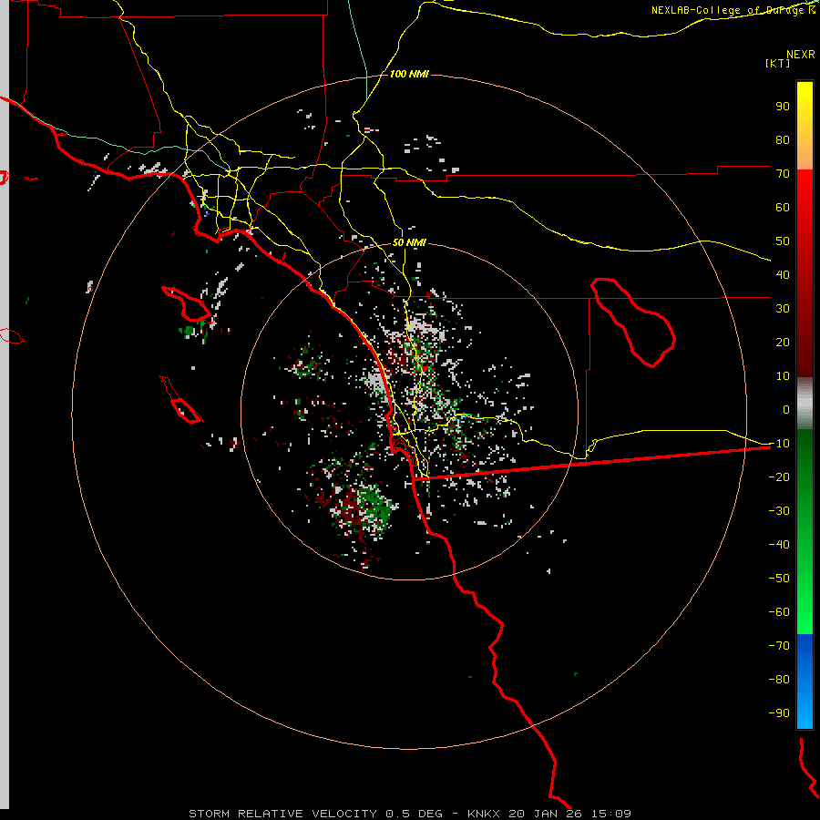Pick the blue band of the velocity color bar

click(805, 681)
